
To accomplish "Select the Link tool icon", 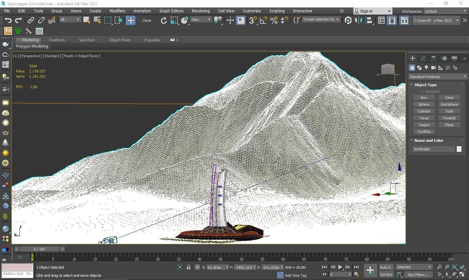I will (x=31, y=20).
